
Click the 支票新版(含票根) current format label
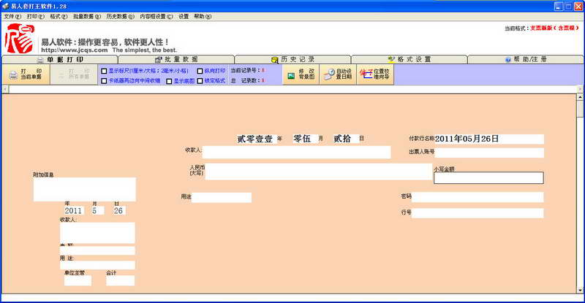pyautogui.click(x=554, y=28)
